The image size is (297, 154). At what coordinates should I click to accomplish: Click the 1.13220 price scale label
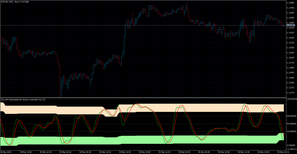click(x=291, y=38)
